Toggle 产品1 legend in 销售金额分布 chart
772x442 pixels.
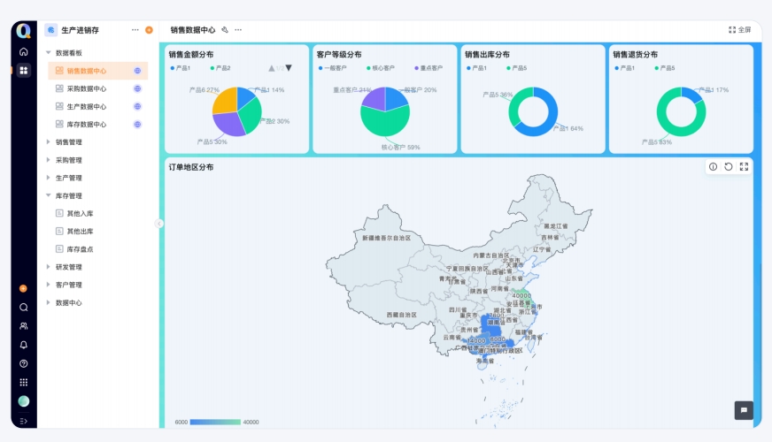point(181,68)
